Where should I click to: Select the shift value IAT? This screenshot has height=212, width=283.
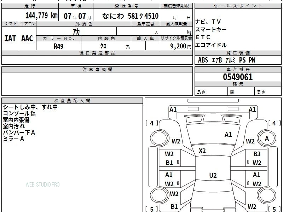(x=10, y=39)
